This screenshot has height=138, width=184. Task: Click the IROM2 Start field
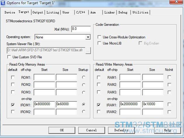(44, 112)
